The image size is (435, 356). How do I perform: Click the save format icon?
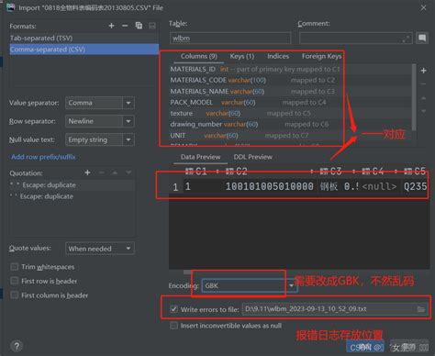coord(152,26)
